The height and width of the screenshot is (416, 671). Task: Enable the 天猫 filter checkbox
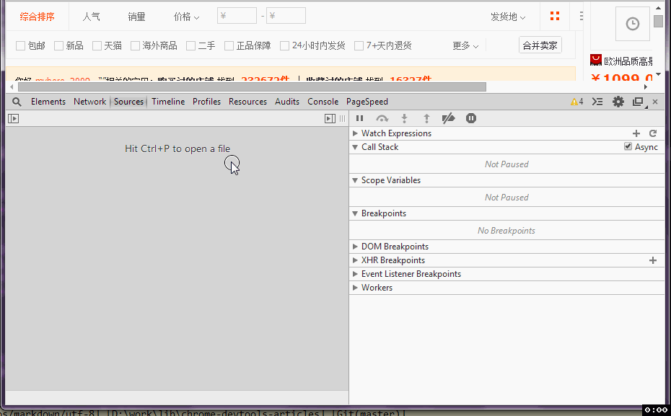click(x=97, y=46)
